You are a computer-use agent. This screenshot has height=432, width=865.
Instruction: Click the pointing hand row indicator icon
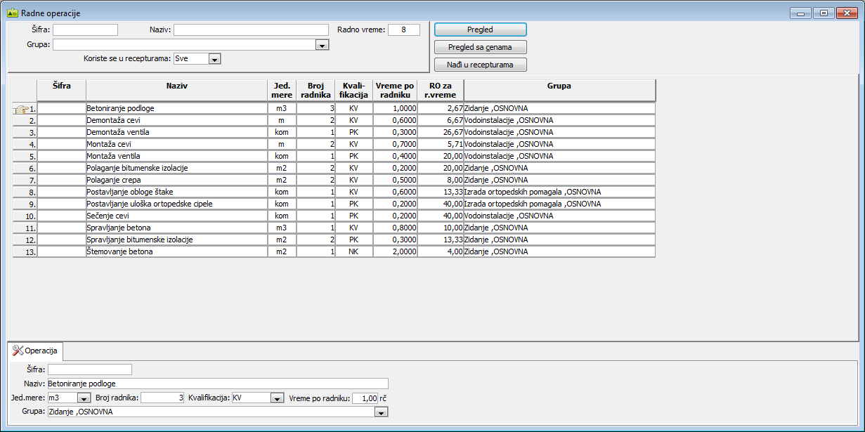[x=20, y=109]
